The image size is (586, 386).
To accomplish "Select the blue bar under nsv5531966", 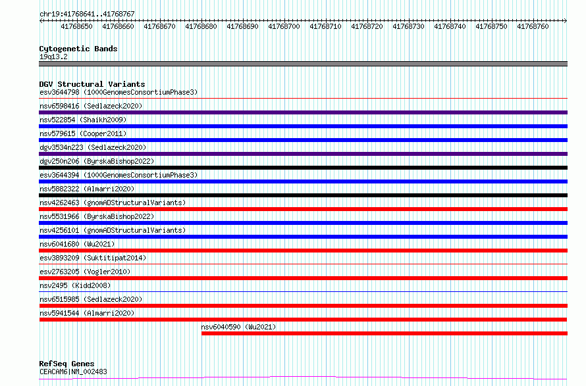I will pyautogui.click(x=303, y=223).
